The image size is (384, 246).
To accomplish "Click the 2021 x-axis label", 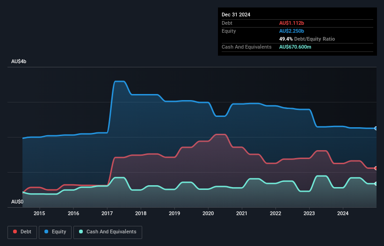I will coord(242,213).
